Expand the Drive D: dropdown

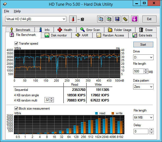[x=151, y=57]
